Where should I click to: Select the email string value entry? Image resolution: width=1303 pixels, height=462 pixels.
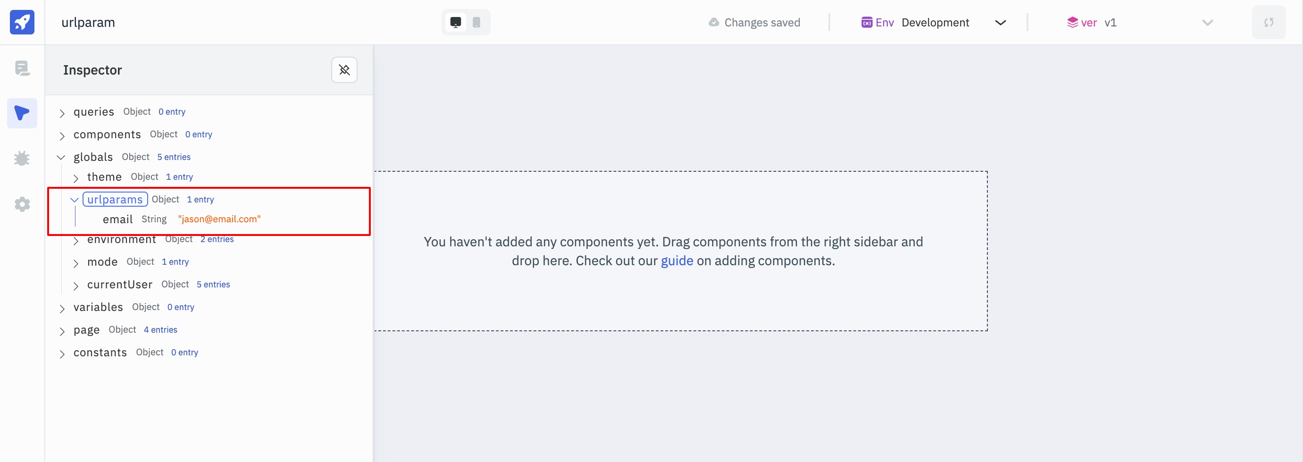(x=219, y=219)
